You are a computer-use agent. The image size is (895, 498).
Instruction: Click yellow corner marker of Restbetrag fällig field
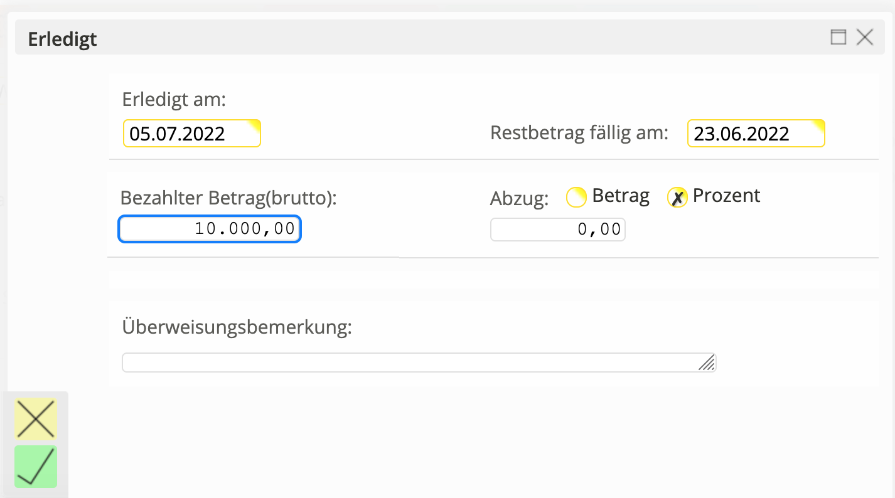pos(819,124)
